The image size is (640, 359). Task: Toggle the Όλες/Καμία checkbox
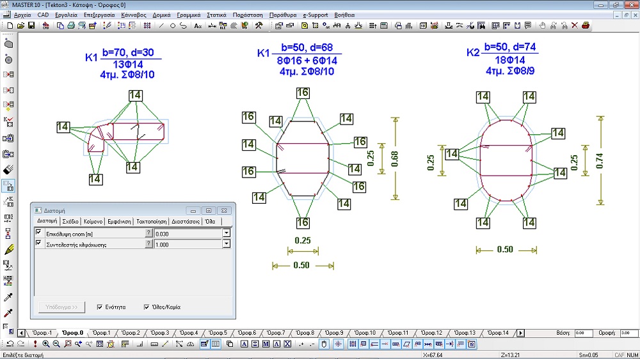[147, 307]
